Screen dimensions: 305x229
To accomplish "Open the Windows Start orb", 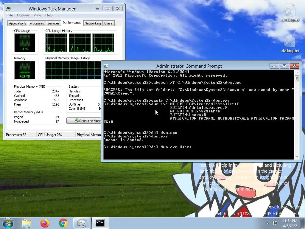I will [x=8, y=223].
